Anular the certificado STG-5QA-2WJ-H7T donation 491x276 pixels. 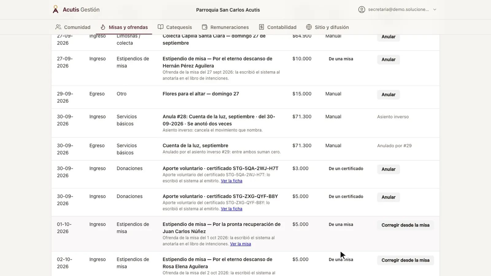coord(388,169)
